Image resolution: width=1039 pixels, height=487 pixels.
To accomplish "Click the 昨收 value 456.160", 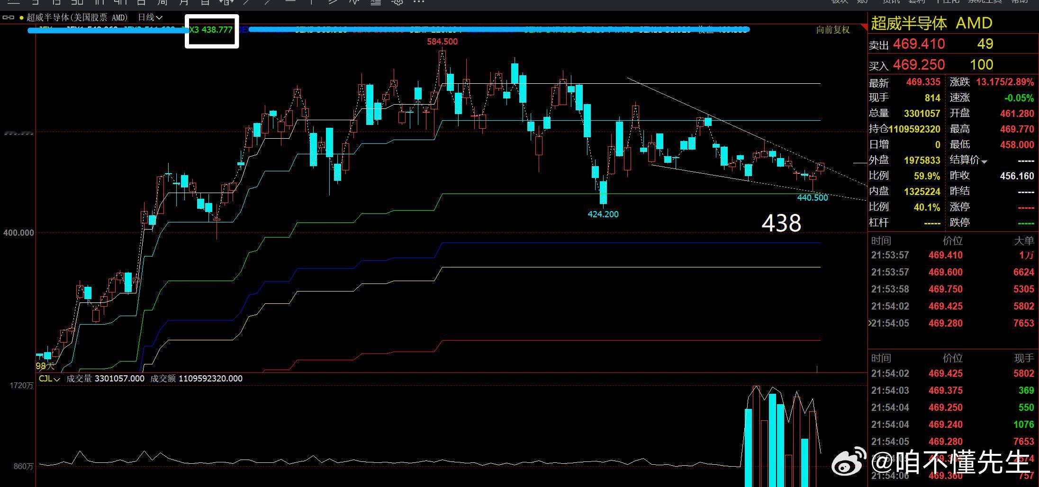I will click(x=1017, y=176).
